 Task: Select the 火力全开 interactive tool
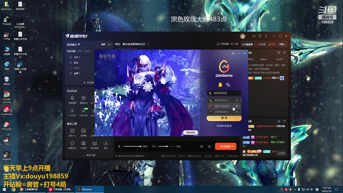coord(72,111)
